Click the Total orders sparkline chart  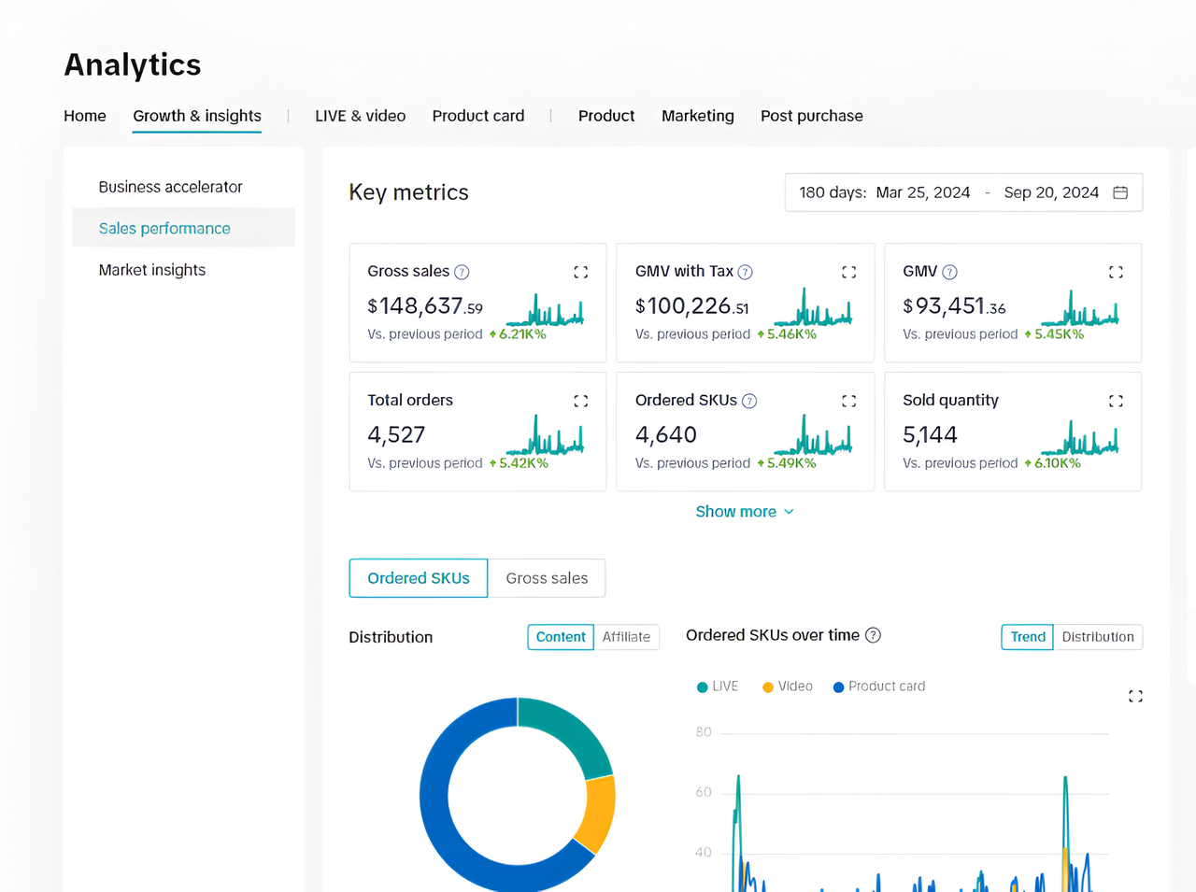pyautogui.click(x=545, y=436)
